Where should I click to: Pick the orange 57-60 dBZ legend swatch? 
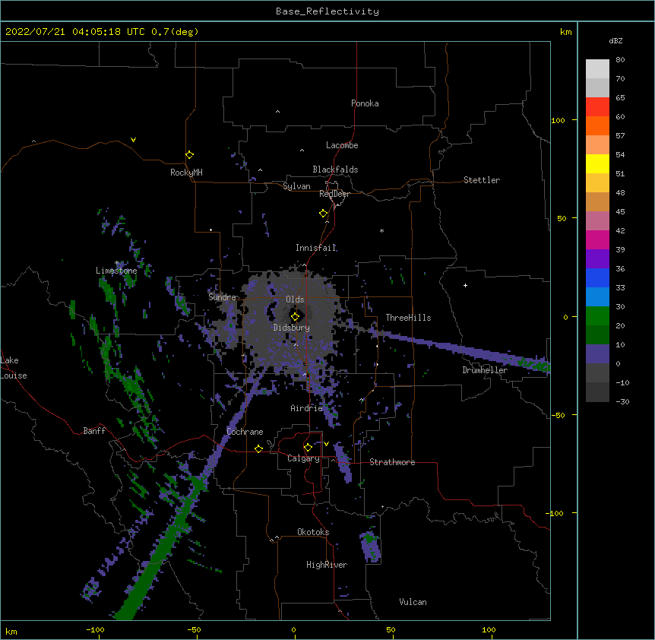pyautogui.click(x=597, y=125)
